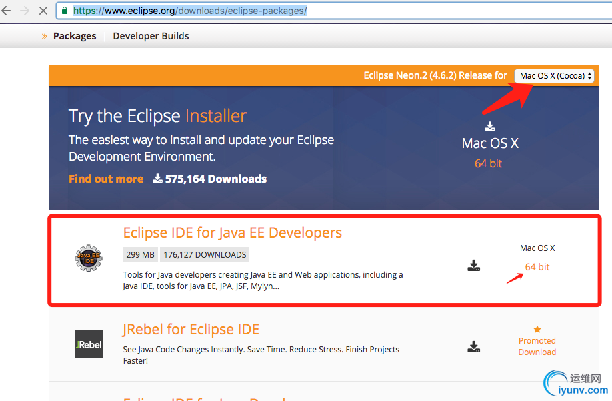612x401 pixels.
Task: Open the Mac OS X (Cocoa) platform dropdown
Action: coord(554,76)
